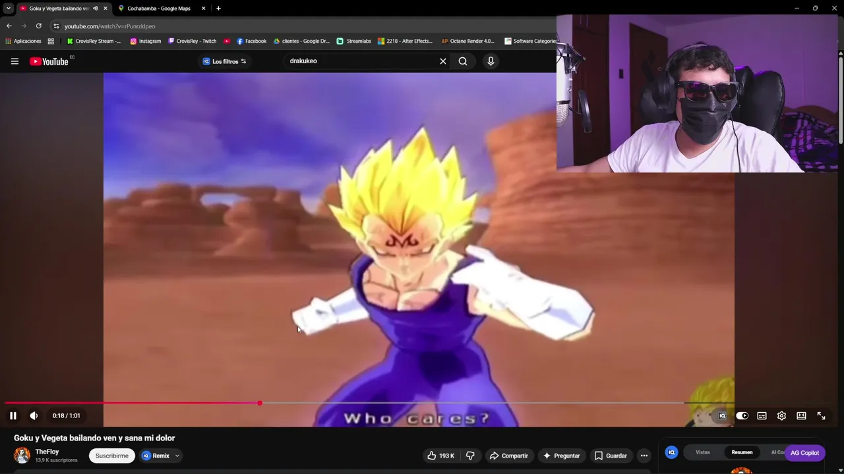The height and width of the screenshot is (474, 844).
Task: Select the Goku y Vegeta bailando tab
Action: tap(58, 9)
